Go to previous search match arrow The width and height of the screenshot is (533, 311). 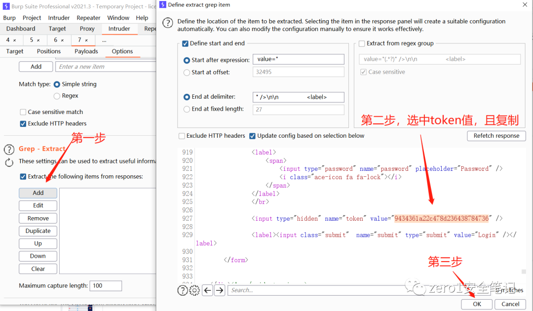[208, 290]
